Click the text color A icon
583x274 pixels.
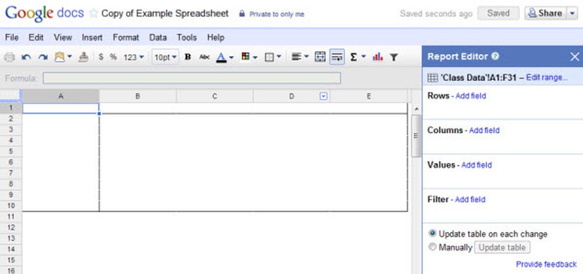(x=221, y=57)
